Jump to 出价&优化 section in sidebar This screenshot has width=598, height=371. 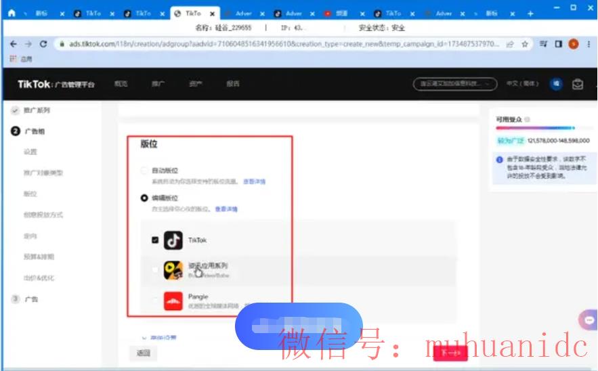39,278
